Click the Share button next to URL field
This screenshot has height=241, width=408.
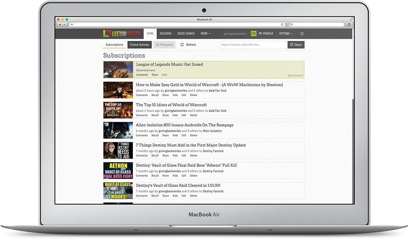296,45
